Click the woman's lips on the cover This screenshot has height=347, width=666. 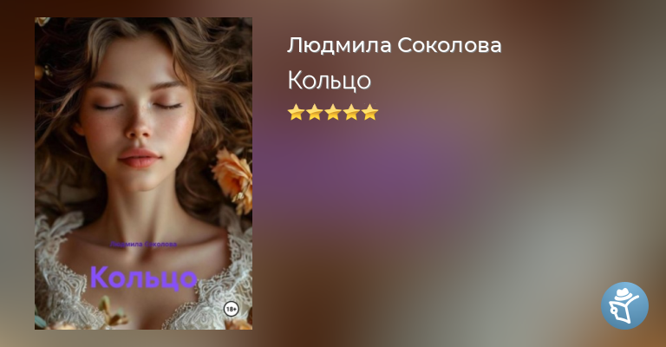tap(140, 159)
